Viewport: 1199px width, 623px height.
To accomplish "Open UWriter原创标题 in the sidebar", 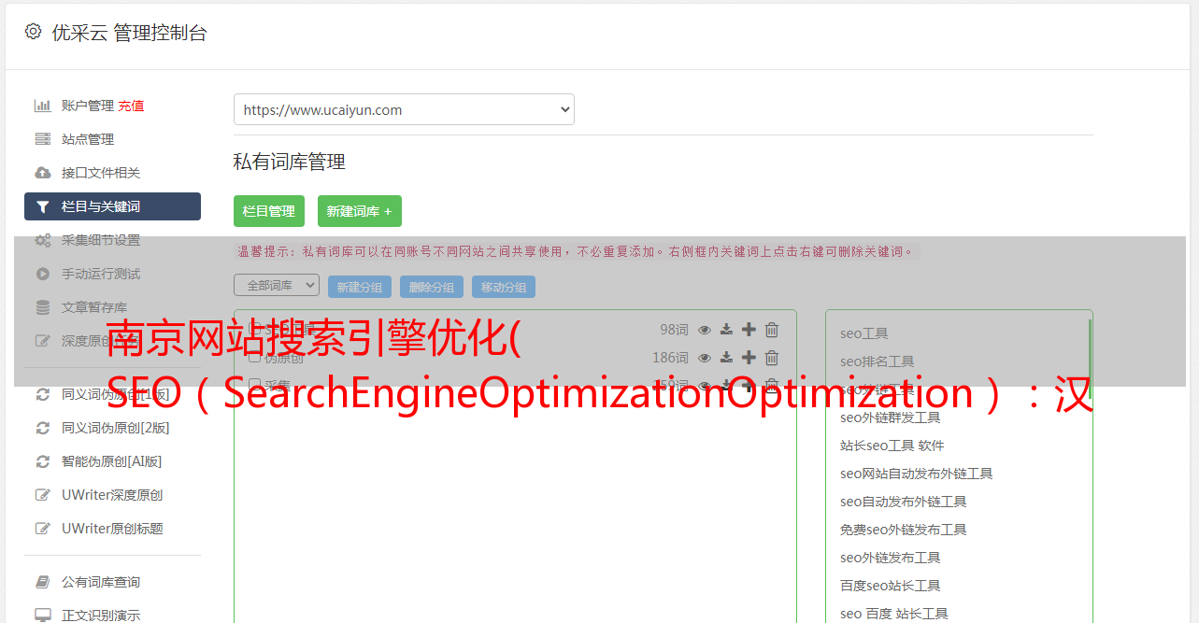I will pyautogui.click(x=112, y=529).
